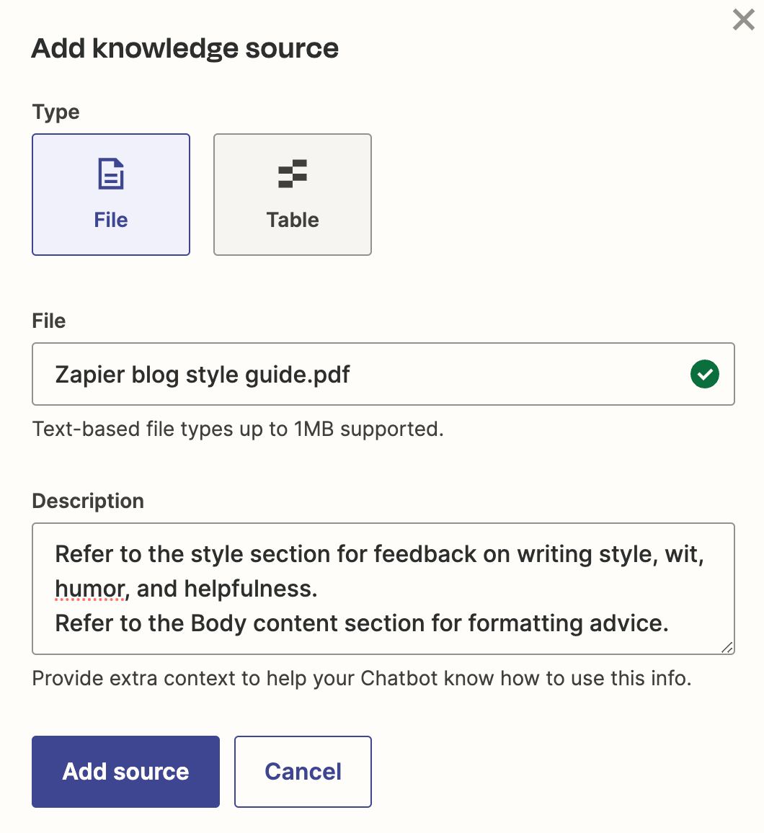Click the underlined word "humor" in Description
This screenshot has height=833, width=764.
90,589
